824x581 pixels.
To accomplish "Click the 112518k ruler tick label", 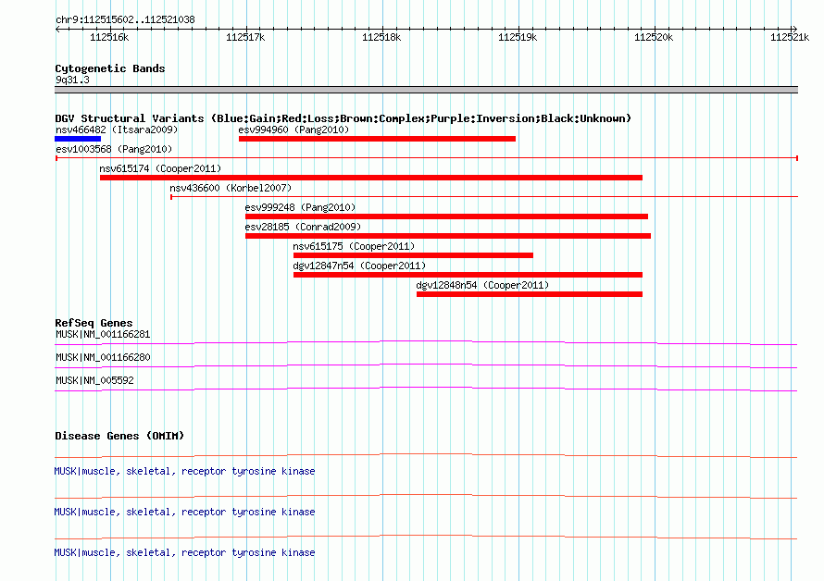I will [381, 37].
